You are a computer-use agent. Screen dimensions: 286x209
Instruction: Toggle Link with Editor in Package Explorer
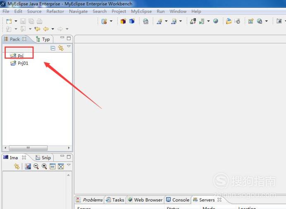61,48
